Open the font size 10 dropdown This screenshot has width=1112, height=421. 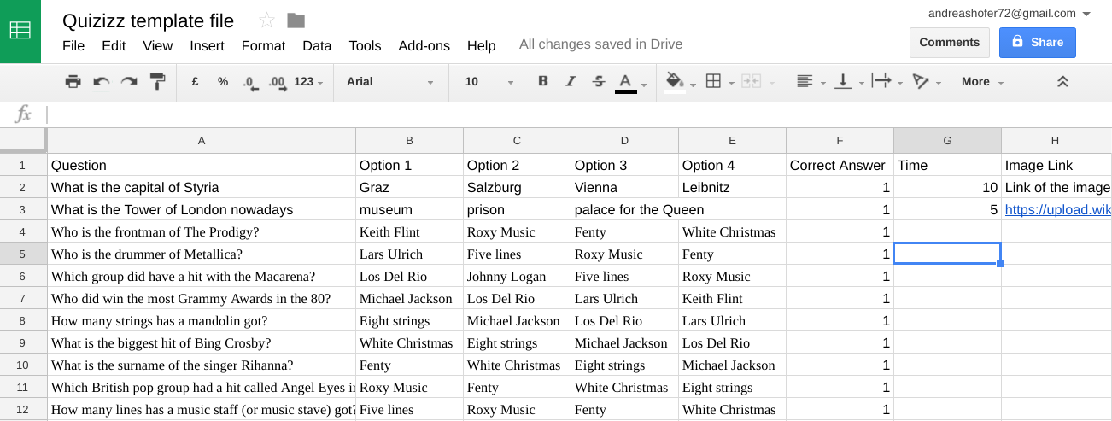tap(489, 82)
